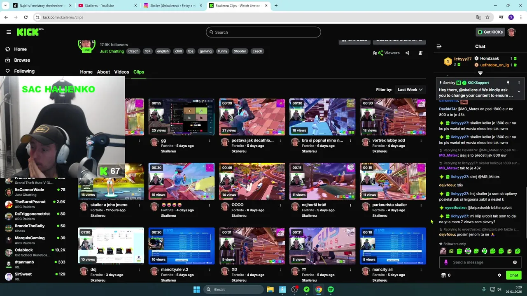The height and width of the screenshot is (296, 527).
Task: Switch to the Home channel tab
Action: tap(86, 72)
